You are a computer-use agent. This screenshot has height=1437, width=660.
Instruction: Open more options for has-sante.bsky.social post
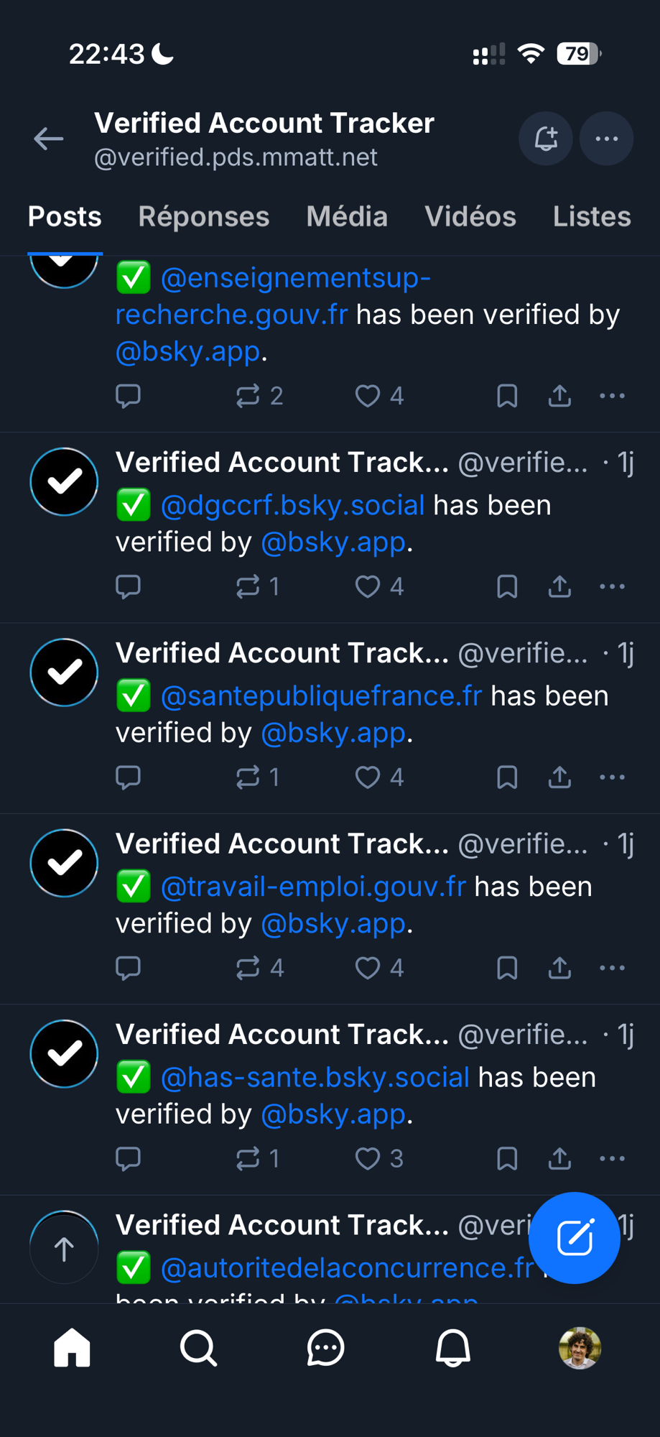point(612,1159)
